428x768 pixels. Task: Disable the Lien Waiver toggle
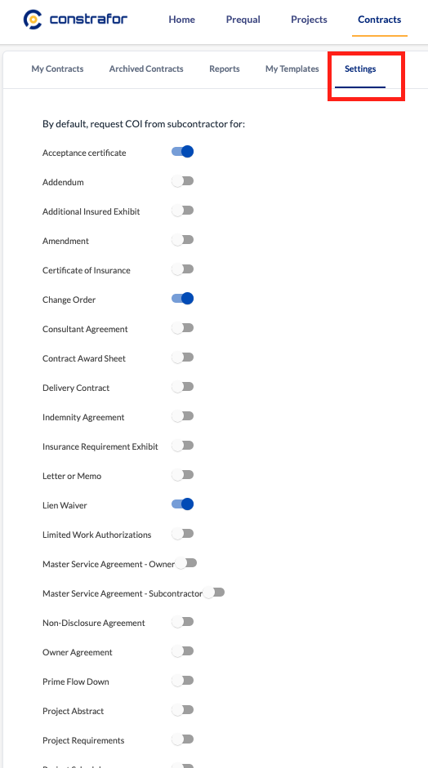click(x=182, y=504)
